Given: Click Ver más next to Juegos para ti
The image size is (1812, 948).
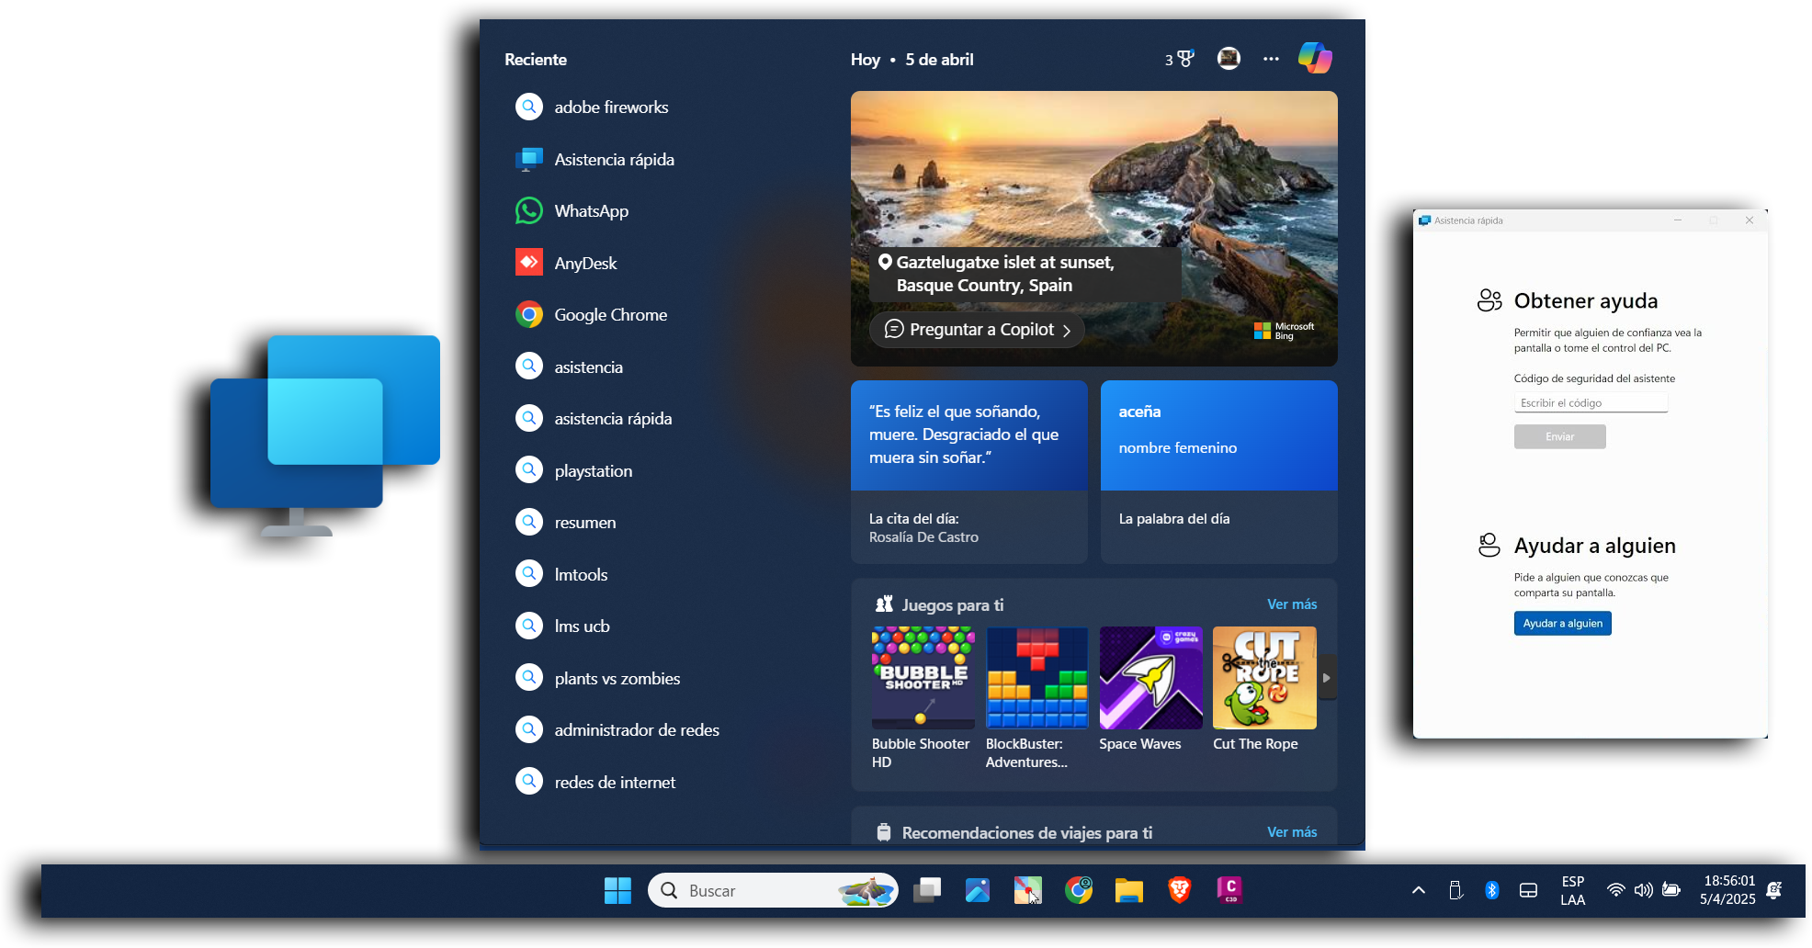Looking at the screenshot, I should click(1291, 604).
